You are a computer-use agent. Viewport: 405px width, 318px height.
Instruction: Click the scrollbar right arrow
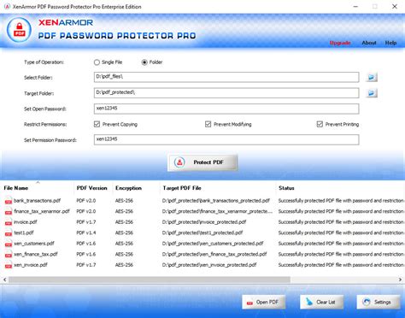[400, 280]
